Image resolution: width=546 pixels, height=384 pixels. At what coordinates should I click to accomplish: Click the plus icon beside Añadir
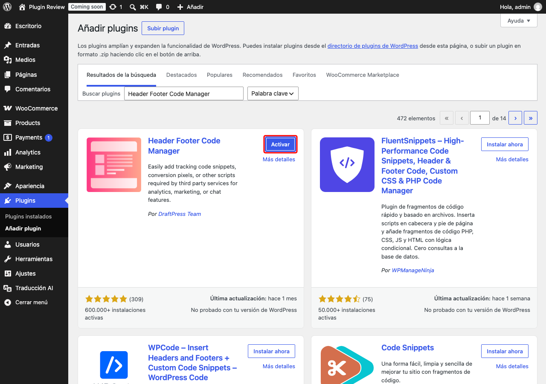[x=180, y=7]
